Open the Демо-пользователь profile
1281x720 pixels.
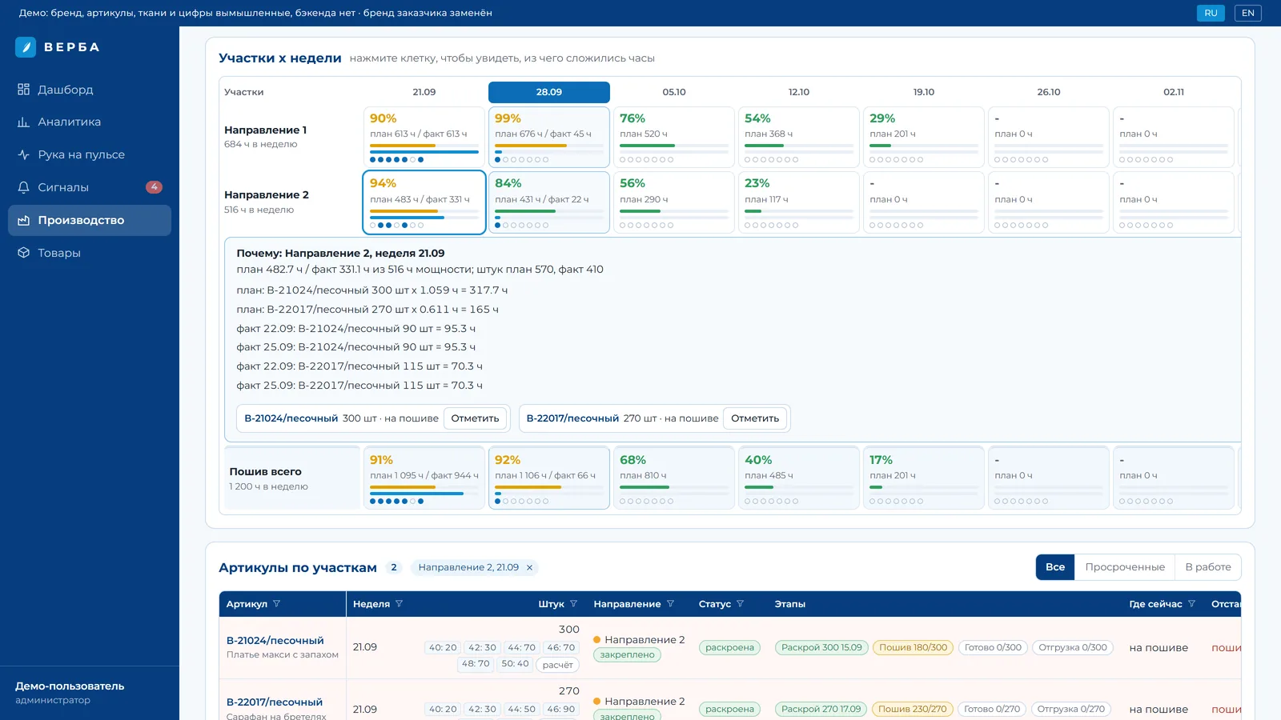(x=70, y=693)
